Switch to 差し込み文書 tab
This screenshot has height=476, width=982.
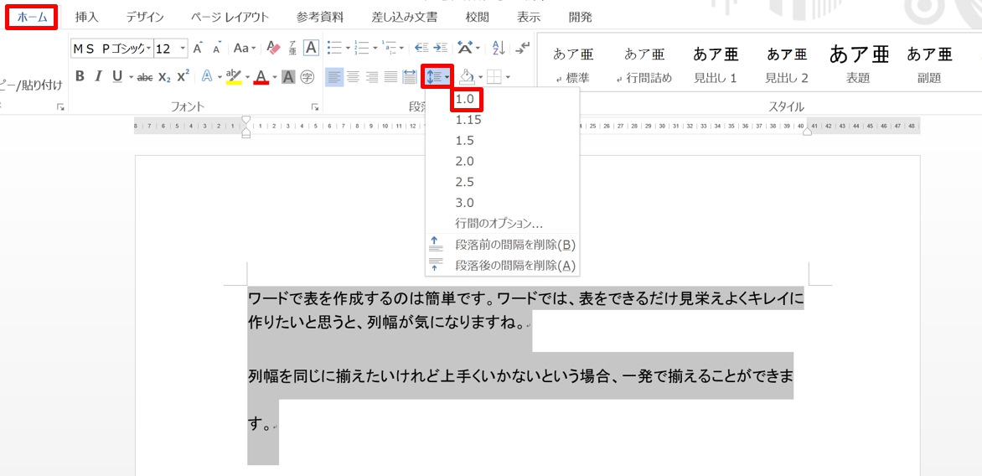pos(406,18)
